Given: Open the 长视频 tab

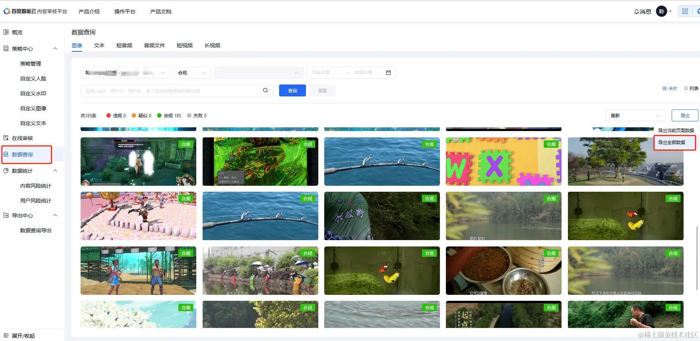Looking at the screenshot, I should pyautogui.click(x=212, y=45).
